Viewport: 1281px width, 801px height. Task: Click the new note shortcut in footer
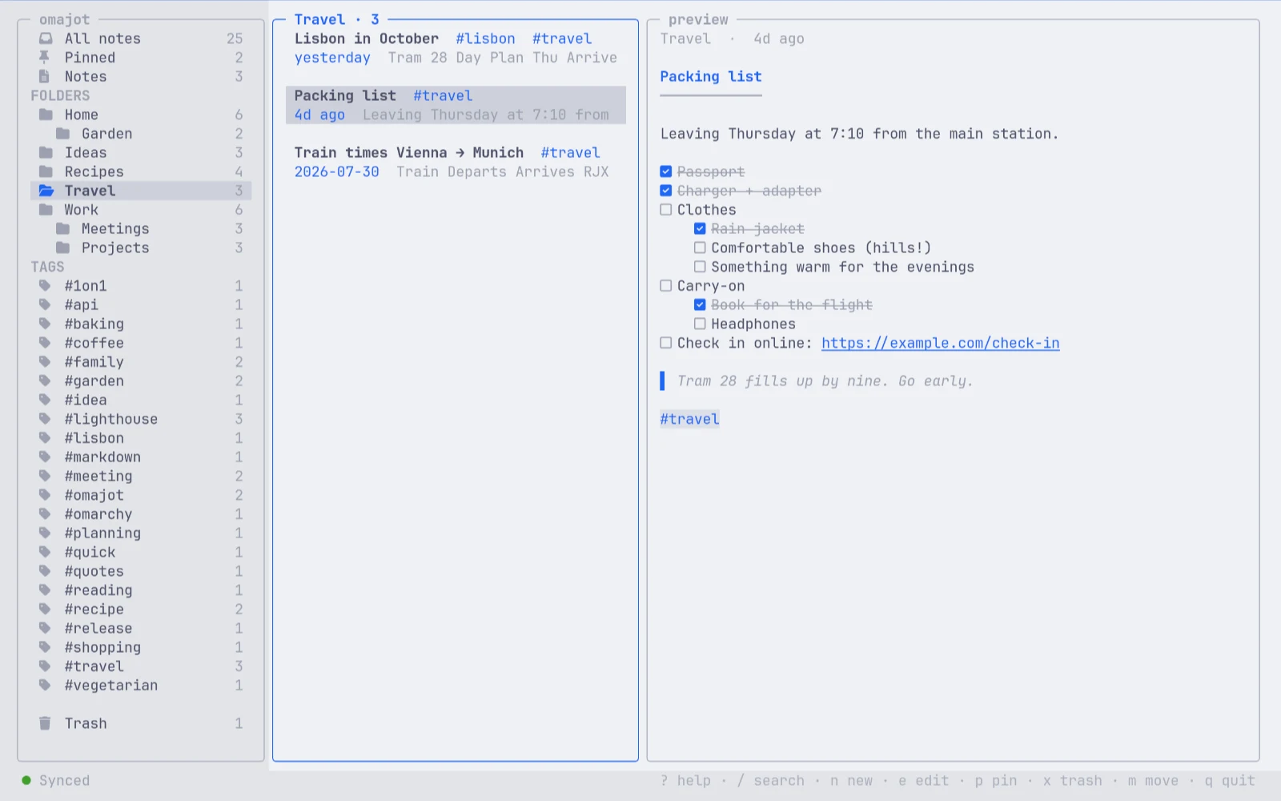pyautogui.click(x=851, y=780)
